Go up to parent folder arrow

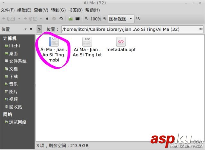click(47, 19)
